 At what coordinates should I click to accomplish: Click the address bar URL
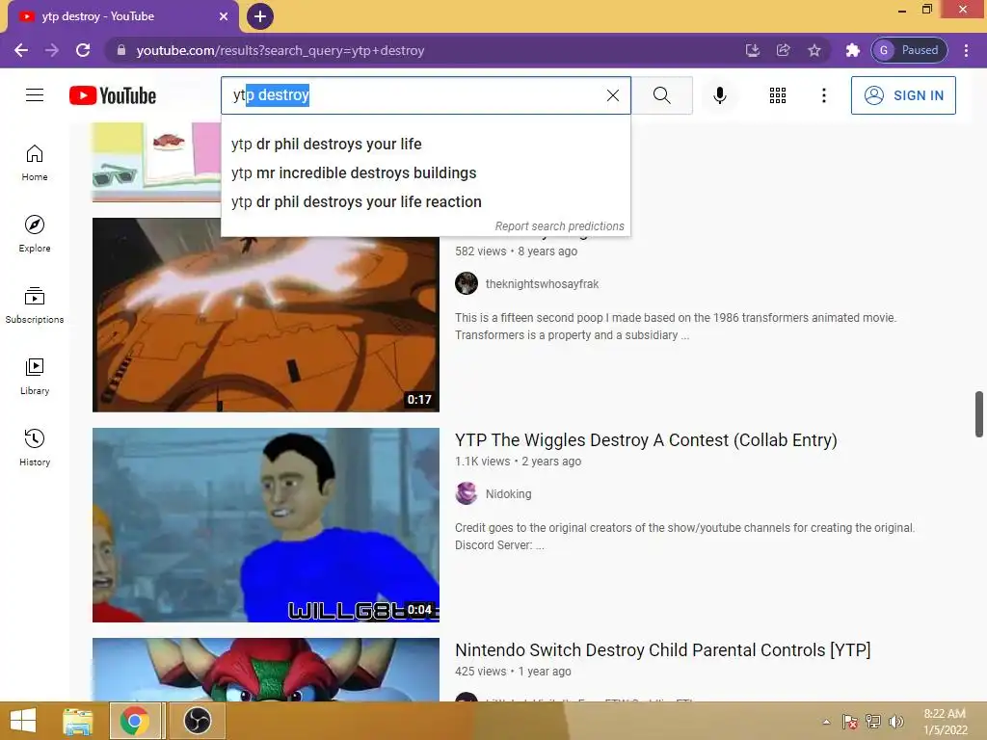[280, 50]
